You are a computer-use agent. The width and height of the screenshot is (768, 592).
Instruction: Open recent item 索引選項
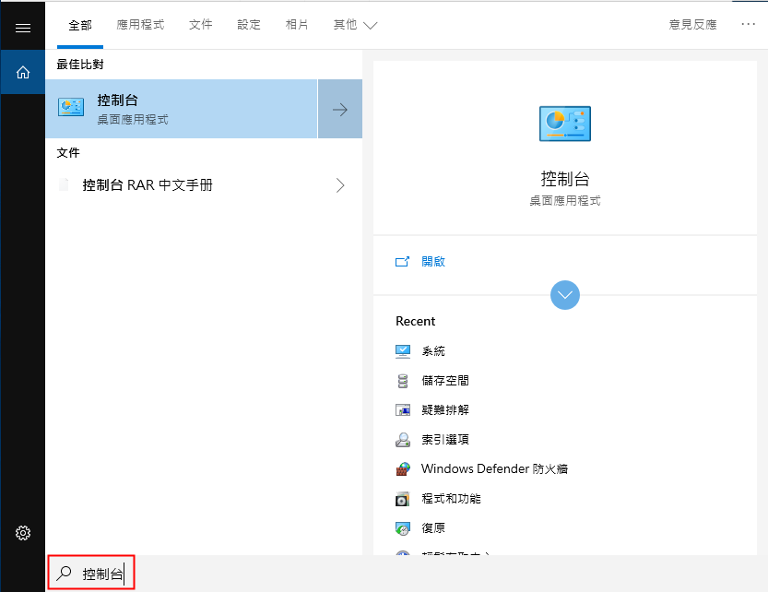[x=445, y=440]
